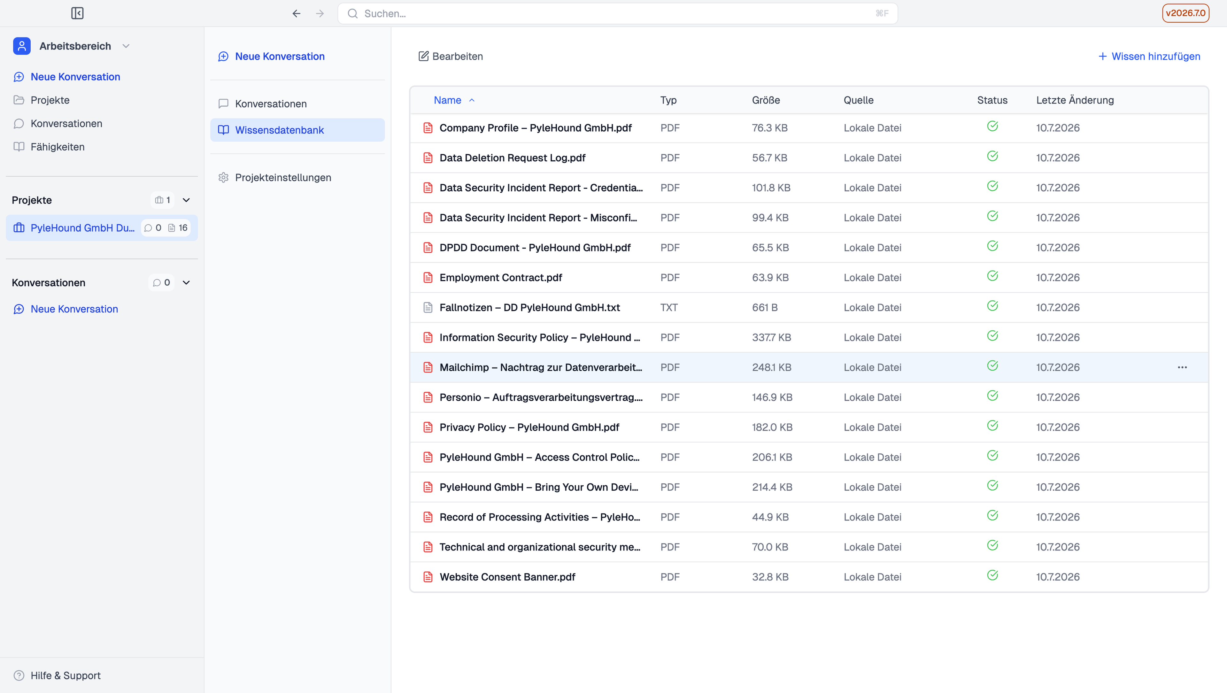Open Personio – Auftragsverarbeitungsvertrag file
This screenshot has height=693, width=1227.
point(541,397)
